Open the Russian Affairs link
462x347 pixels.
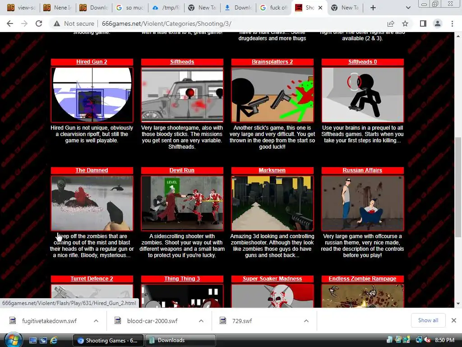coord(362,170)
